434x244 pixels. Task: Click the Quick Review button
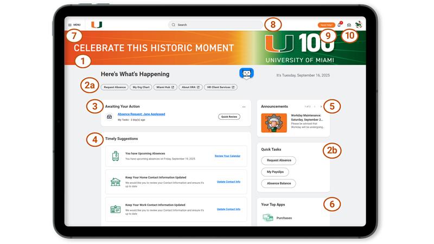(229, 117)
